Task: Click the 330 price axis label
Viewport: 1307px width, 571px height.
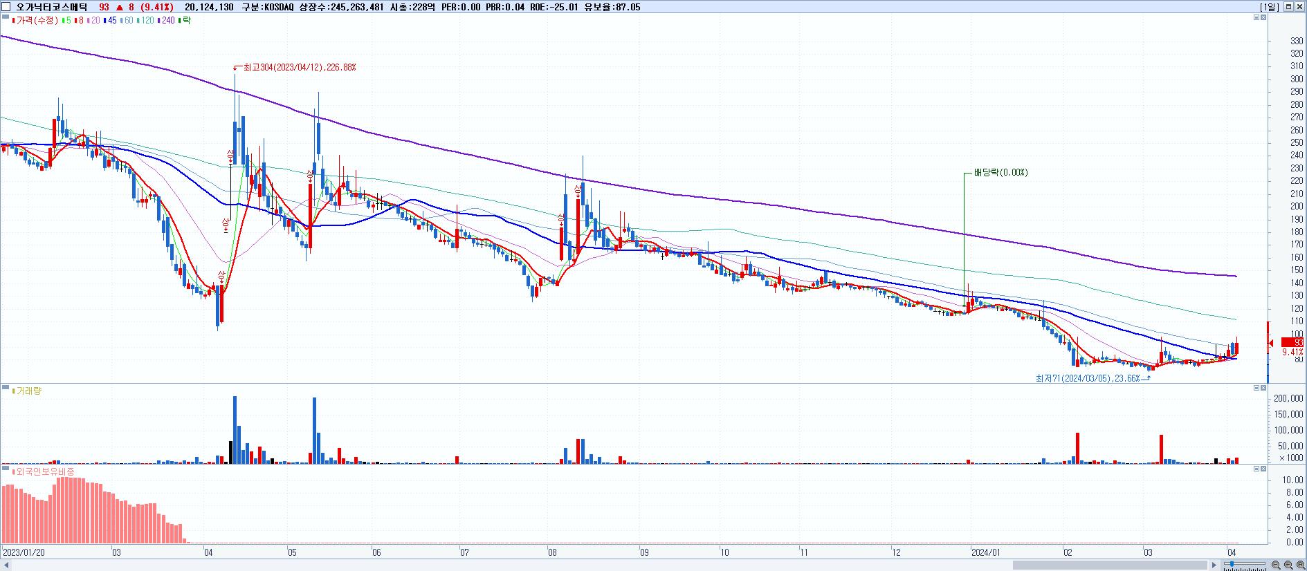Action: pos(1297,41)
